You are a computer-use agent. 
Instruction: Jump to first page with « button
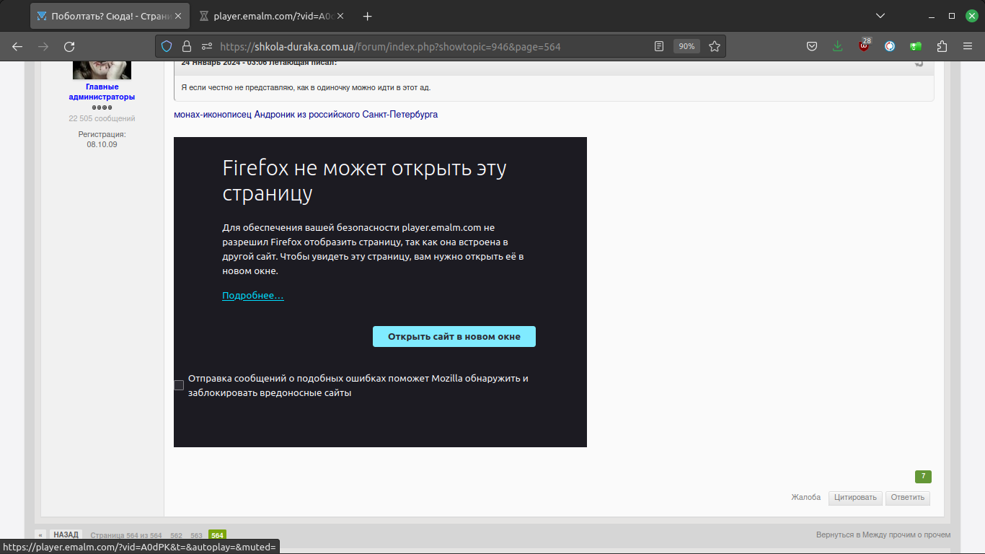tap(40, 535)
